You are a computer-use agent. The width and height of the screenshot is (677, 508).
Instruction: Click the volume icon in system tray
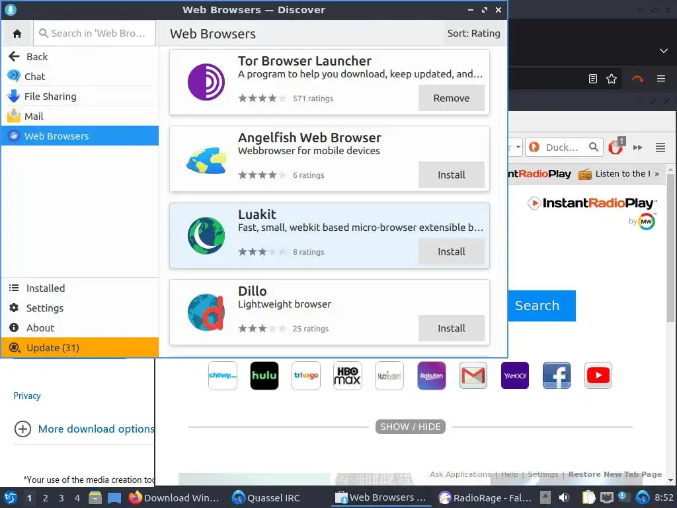564,497
